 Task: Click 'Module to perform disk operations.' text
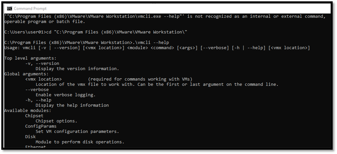(x=80, y=142)
